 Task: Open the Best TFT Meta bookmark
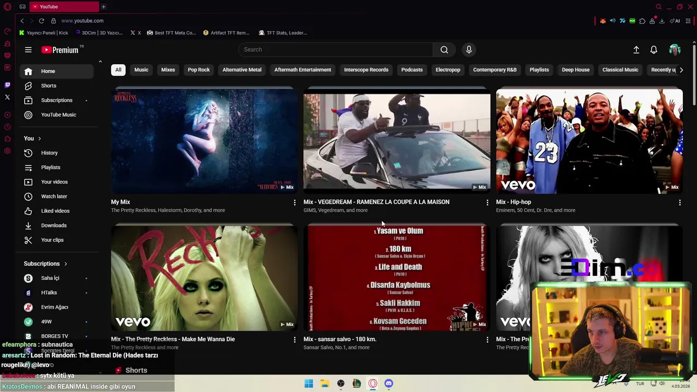tap(171, 33)
